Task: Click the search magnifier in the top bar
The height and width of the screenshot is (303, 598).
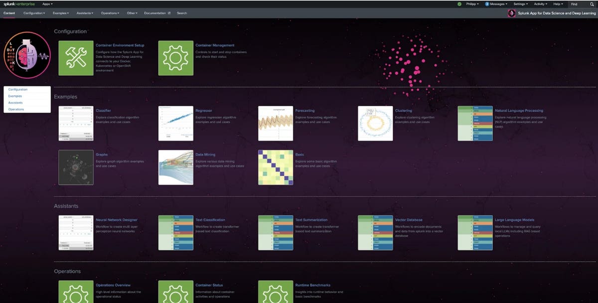Action: click(593, 4)
